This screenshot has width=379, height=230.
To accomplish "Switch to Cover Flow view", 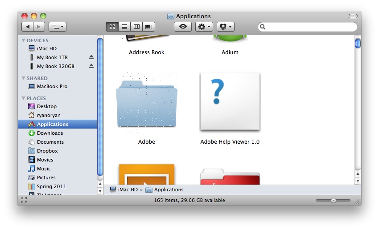I will click(148, 27).
